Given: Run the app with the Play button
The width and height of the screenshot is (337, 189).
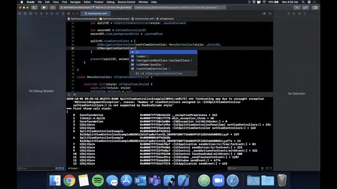Looking at the screenshot, I should [44, 7].
